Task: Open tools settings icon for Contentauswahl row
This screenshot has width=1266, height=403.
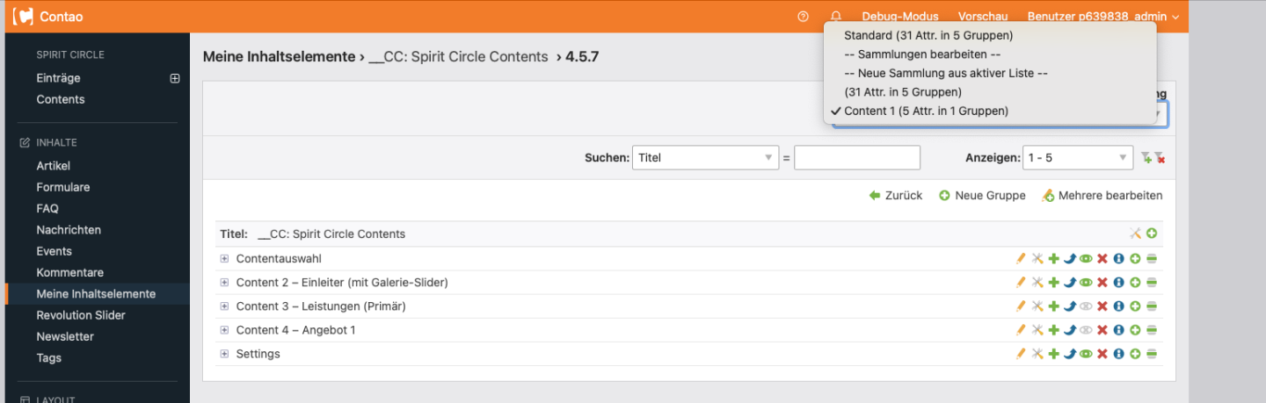Action: tap(1037, 259)
